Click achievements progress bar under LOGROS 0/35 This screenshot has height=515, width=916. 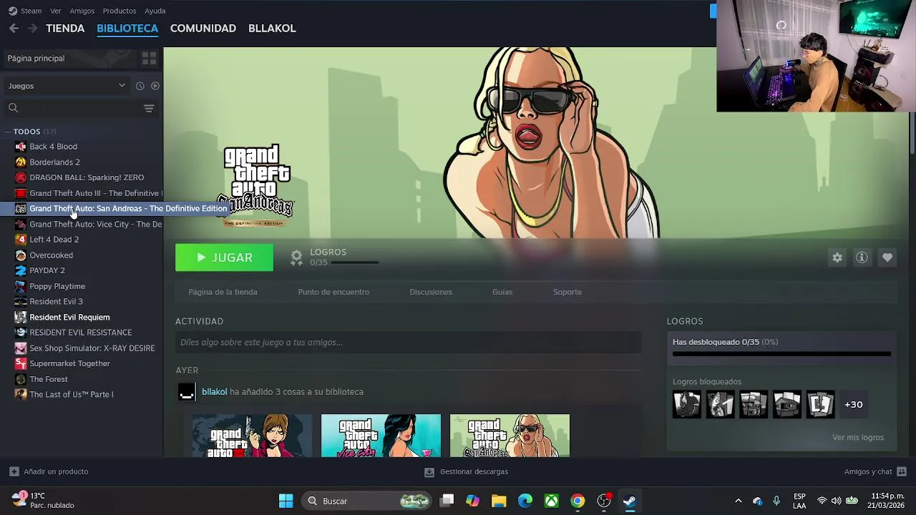click(354, 263)
